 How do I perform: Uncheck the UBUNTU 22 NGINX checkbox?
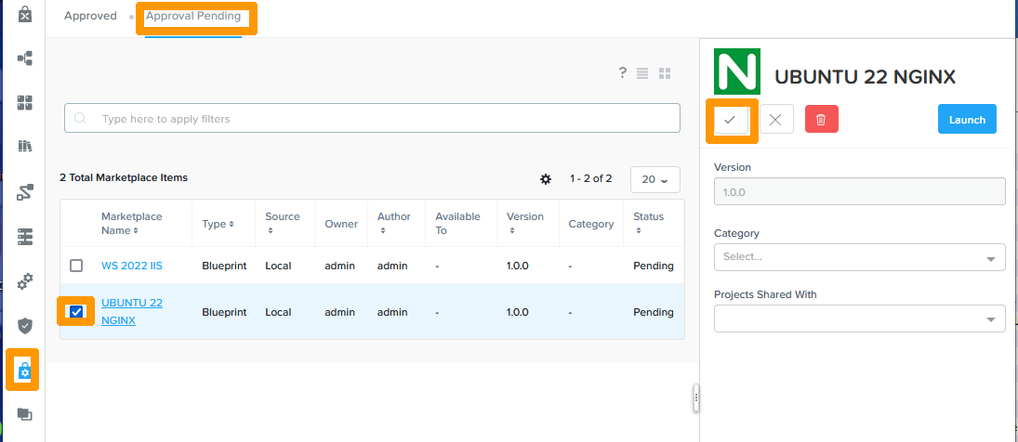76,312
